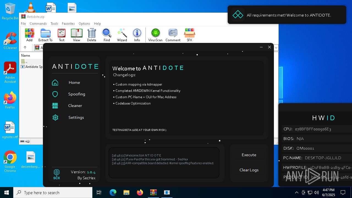Click the Extract To icon in WinRAR
This screenshot has width=352, height=198.
pos(45,35)
